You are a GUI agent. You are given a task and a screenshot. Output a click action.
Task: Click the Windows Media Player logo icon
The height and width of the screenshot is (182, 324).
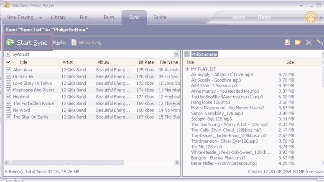(7, 5)
